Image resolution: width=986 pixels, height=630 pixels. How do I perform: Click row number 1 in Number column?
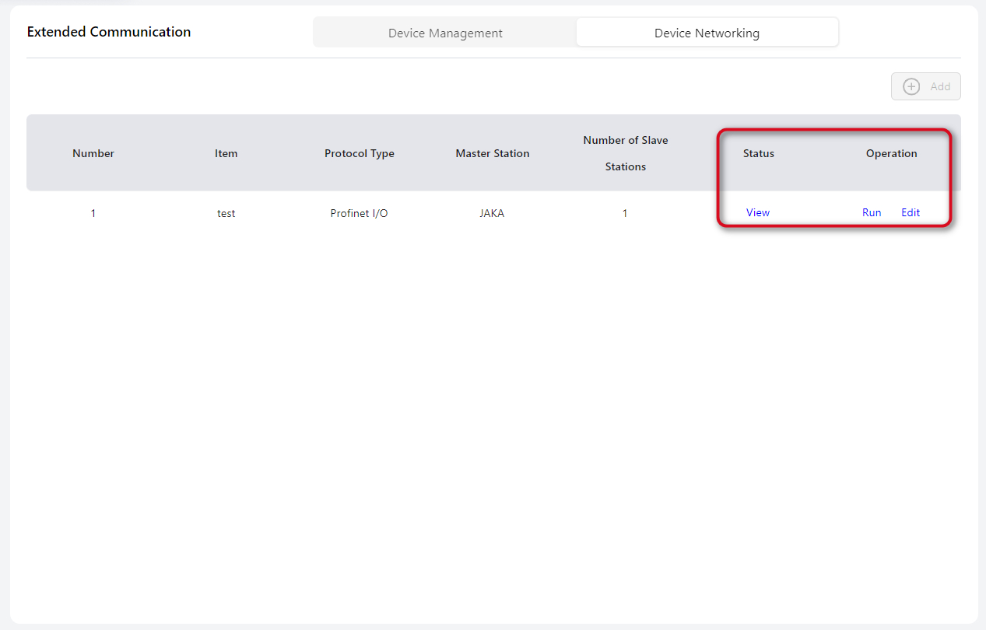click(93, 213)
